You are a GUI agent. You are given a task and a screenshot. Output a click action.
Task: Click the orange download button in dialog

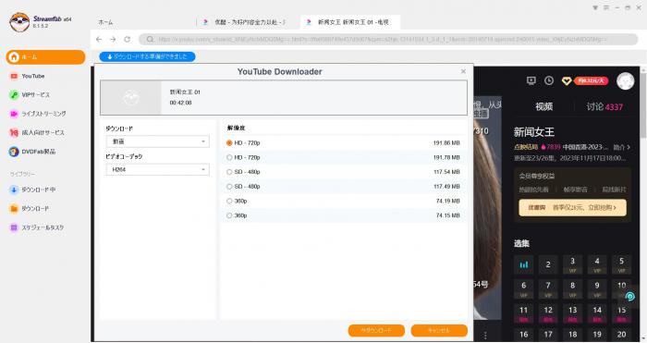pos(376,331)
